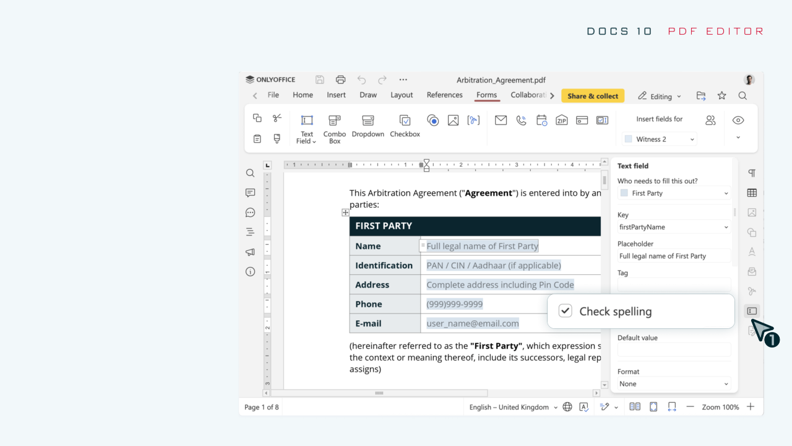This screenshot has height=446, width=792.
Task: Insert a Date & Time field
Action: (x=541, y=120)
